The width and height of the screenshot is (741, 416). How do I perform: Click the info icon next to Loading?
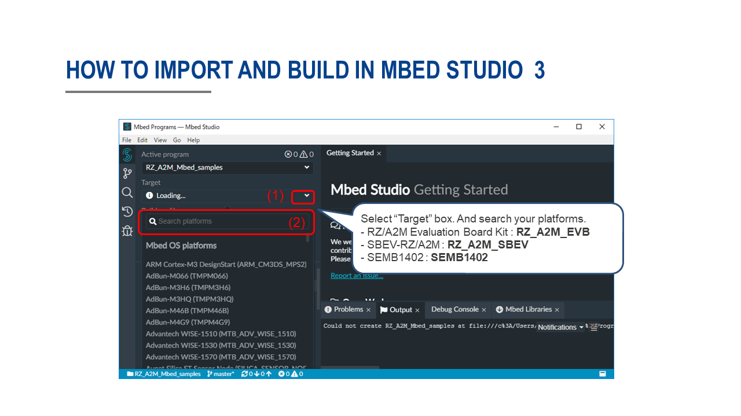tap(149, 196)
